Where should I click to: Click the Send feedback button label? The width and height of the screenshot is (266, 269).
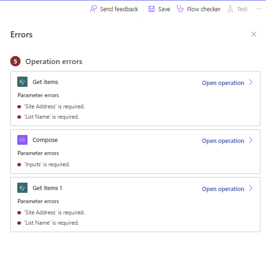point(119,9)
